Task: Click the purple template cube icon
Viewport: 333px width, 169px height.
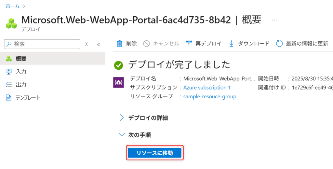Action: point(118,83)
